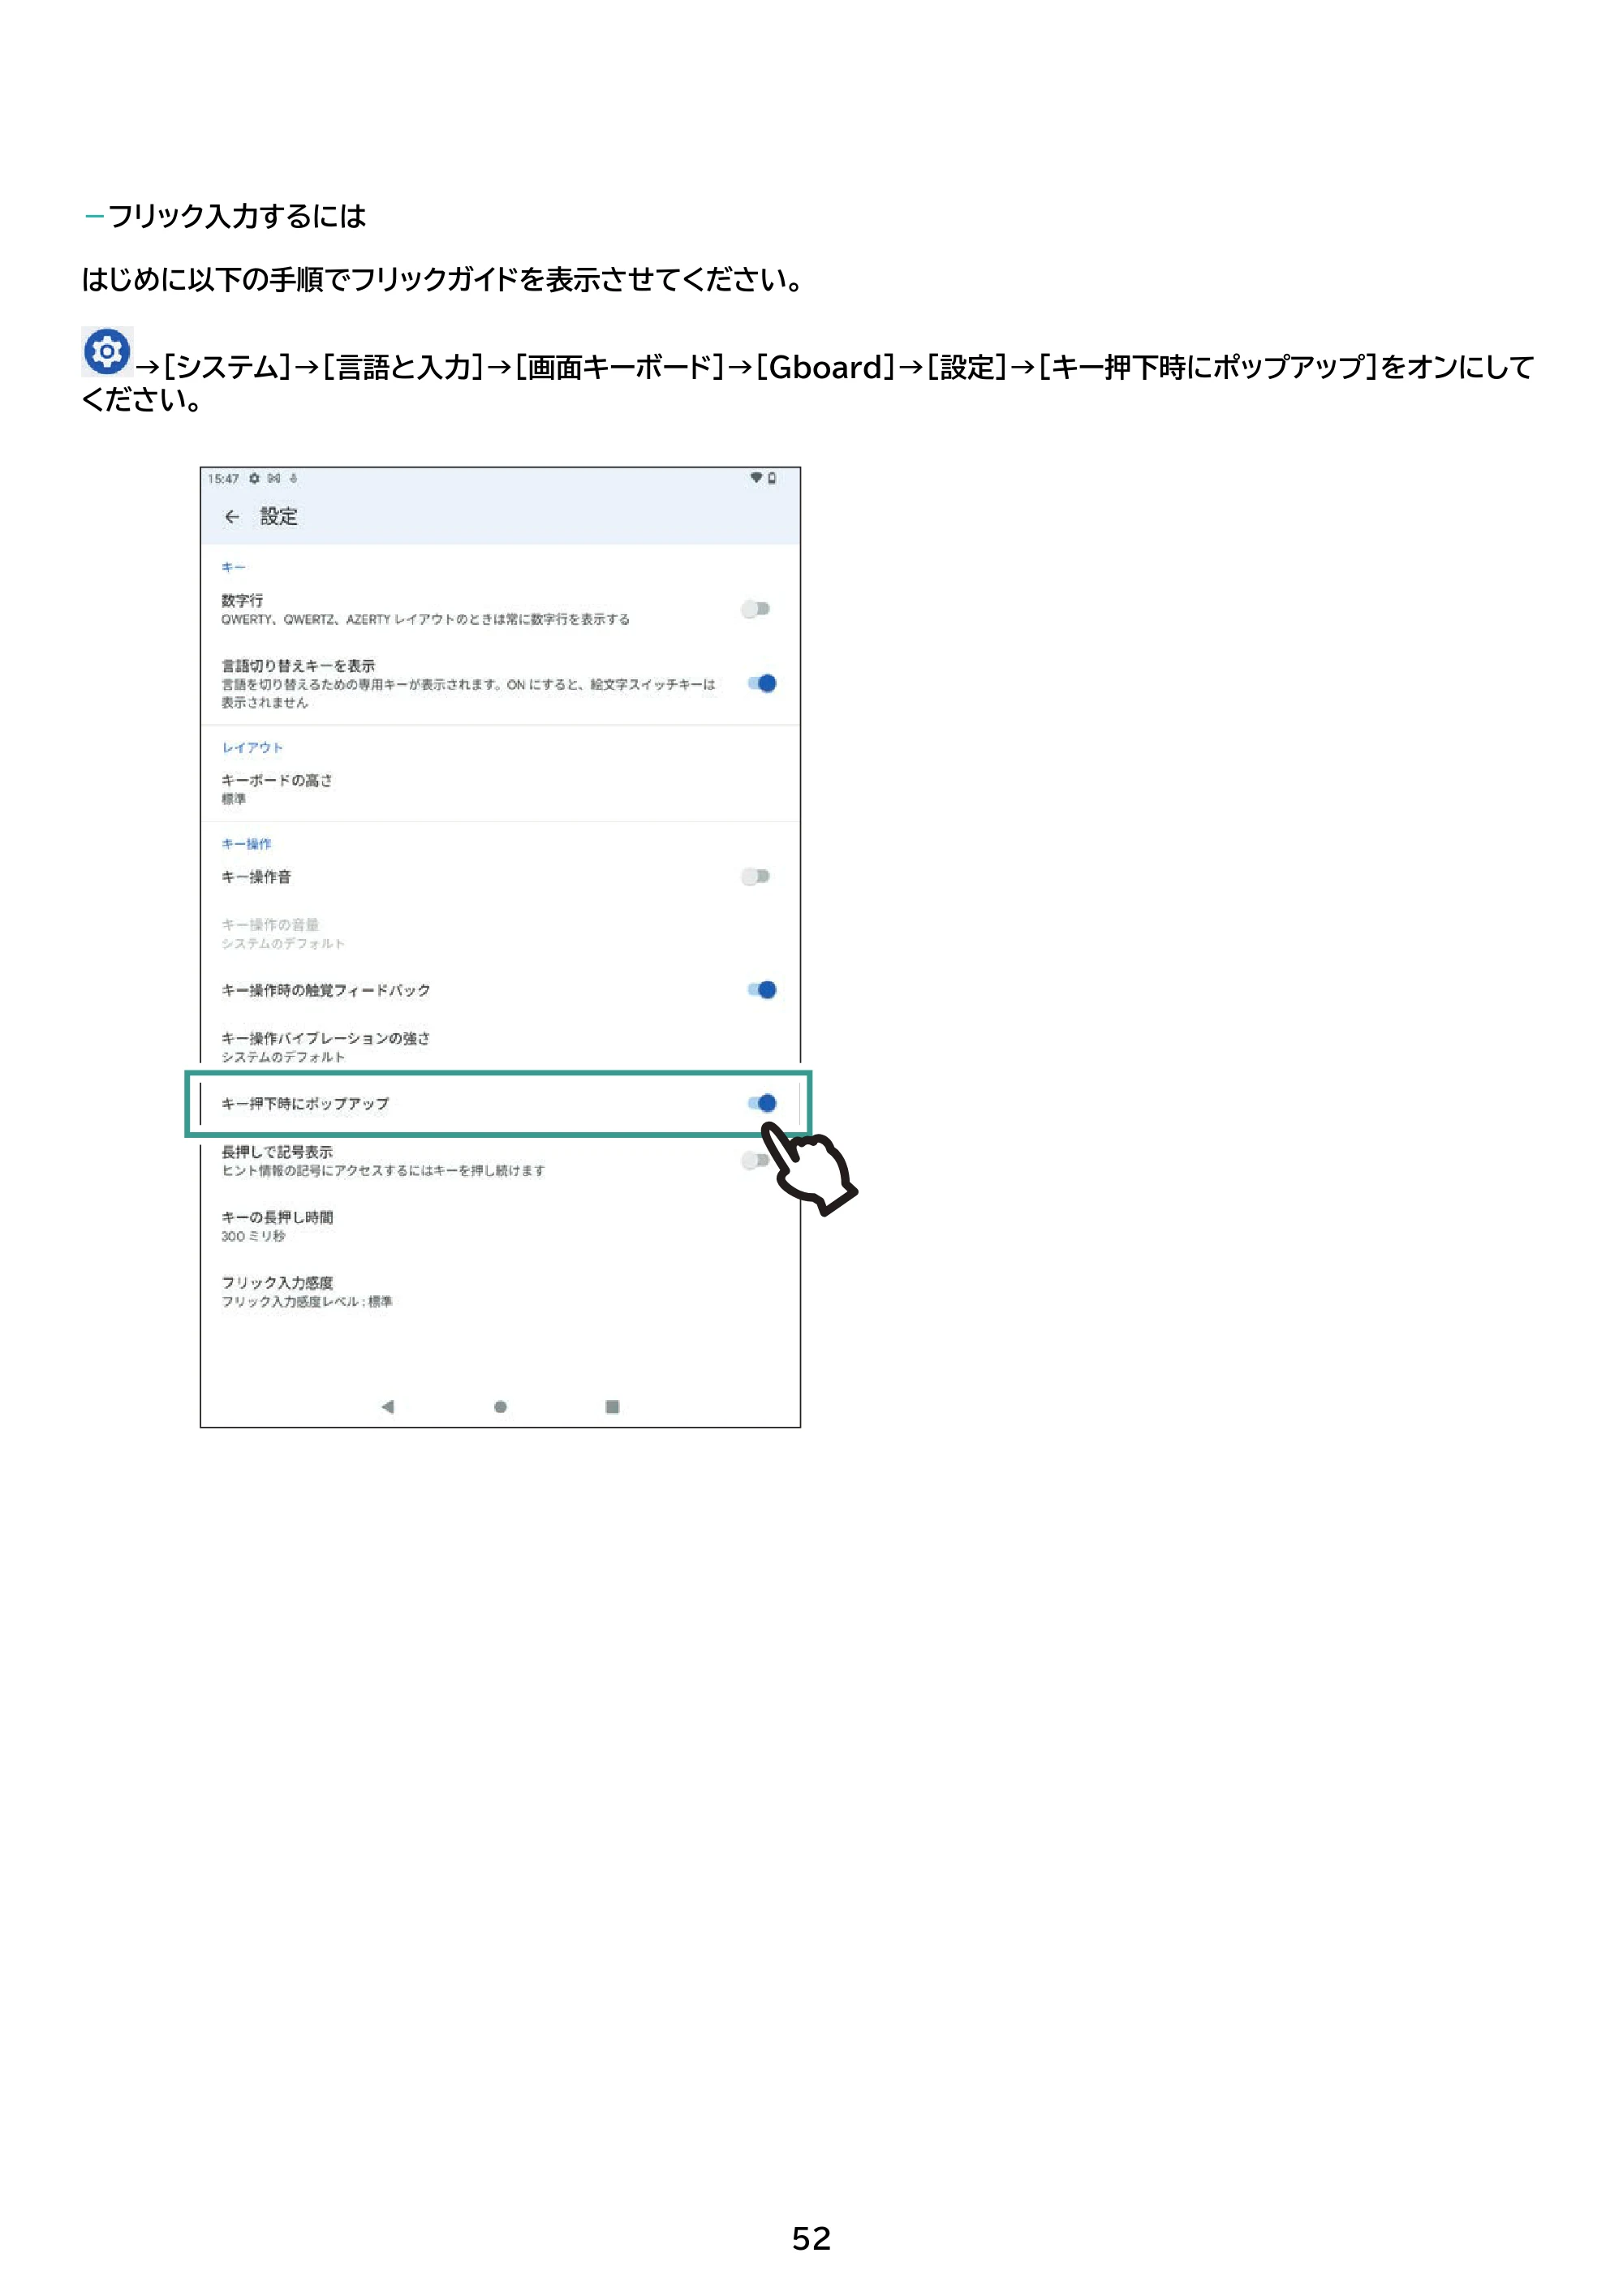
Task: Toggle キー押下時にポップアップ switch
Action: tap(762, 1103)
